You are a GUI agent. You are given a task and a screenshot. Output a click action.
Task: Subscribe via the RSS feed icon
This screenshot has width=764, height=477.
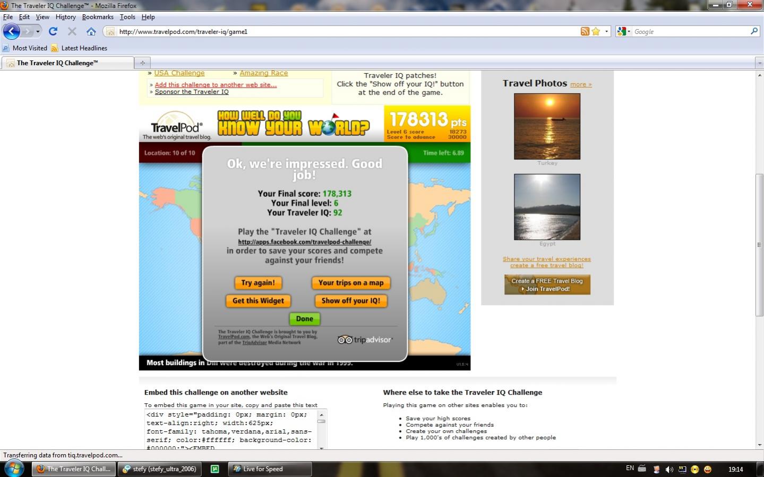(x=585, y=32)
